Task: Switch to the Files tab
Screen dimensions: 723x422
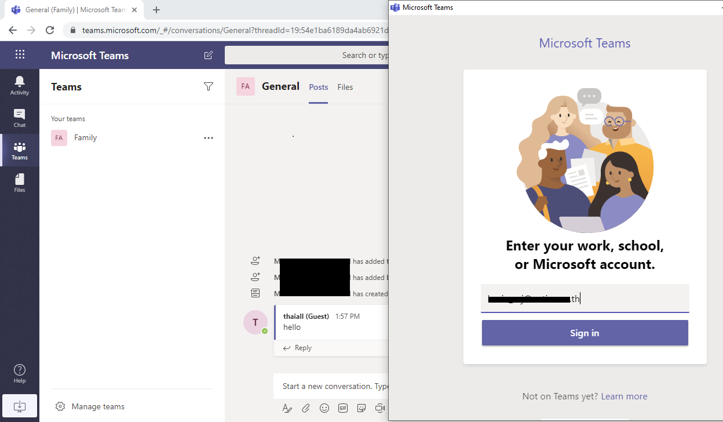Action: pyautogui.click(x=345, y=87)
